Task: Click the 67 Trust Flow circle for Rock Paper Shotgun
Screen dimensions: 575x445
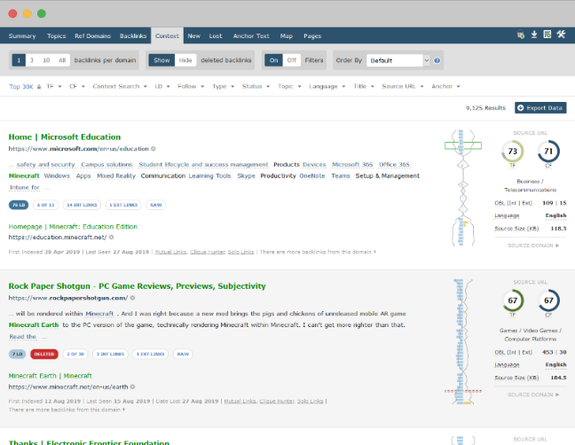Action: coord(512,301)
